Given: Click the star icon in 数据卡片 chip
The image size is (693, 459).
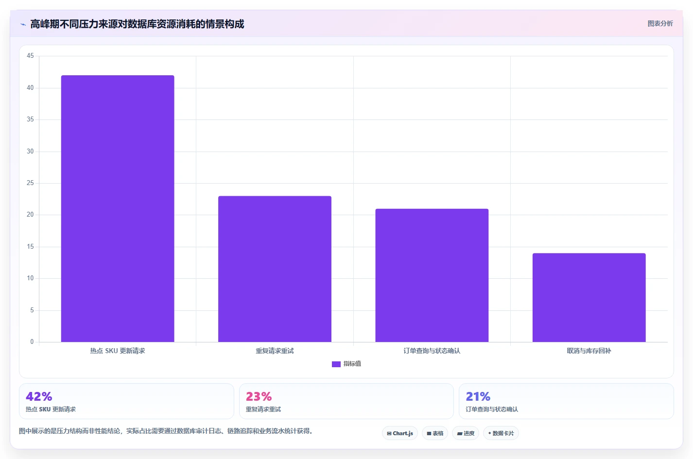Looking at the screenshot, I should (x=489, y=433).
